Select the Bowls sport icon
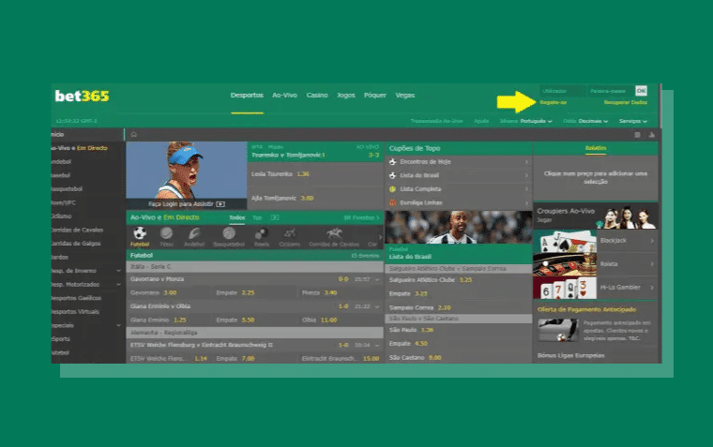The image size is (713, 447). [262, 233]
